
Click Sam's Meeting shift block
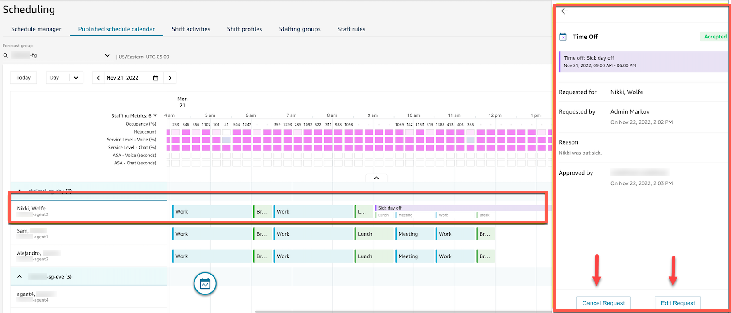tap(415, 234)
